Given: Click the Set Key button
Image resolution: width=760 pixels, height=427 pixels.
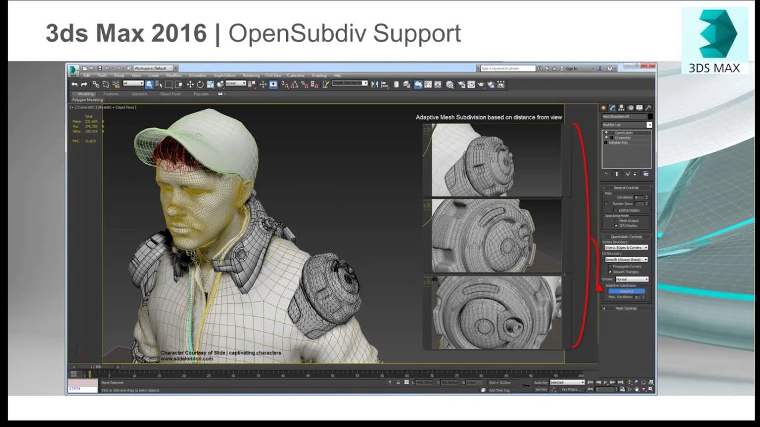Looking at the screenshot, I should (x=541, y=389).
